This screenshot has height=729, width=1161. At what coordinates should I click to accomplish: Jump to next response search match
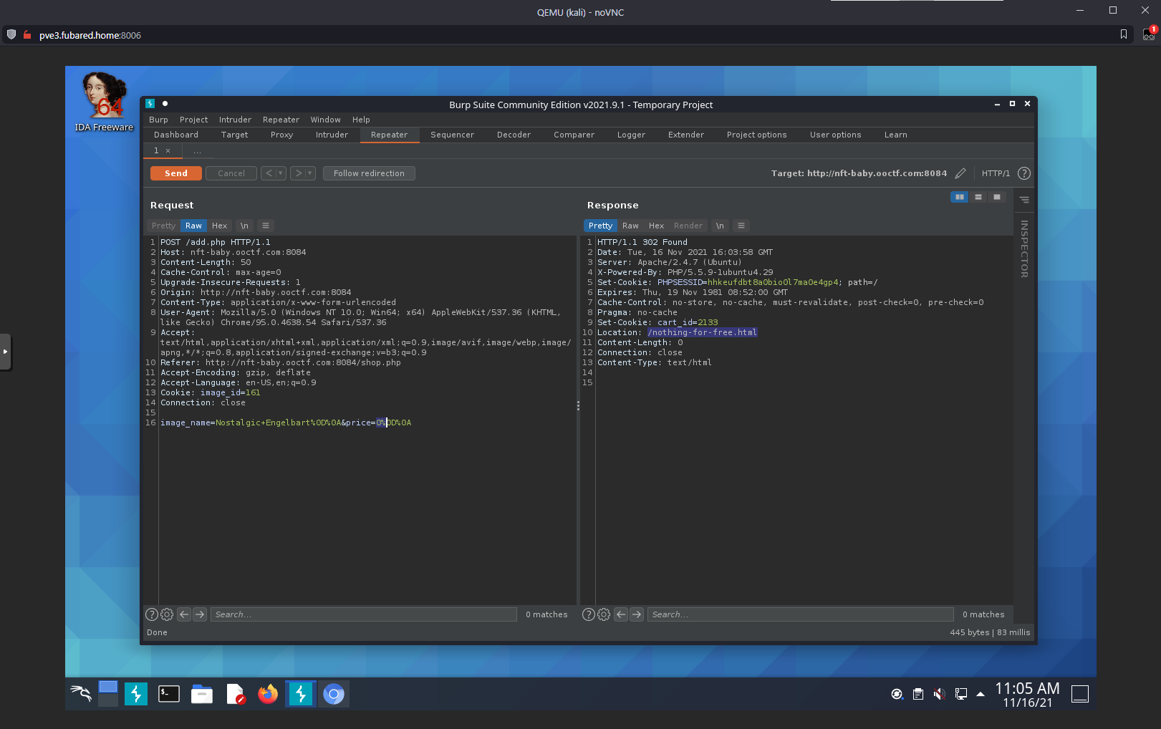tap(637, 614)
